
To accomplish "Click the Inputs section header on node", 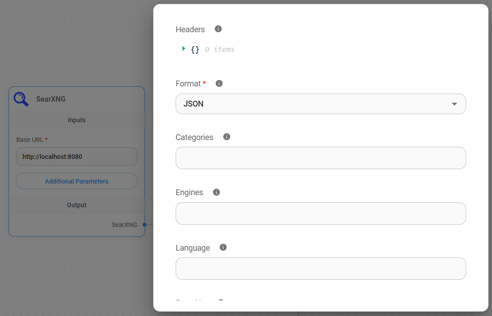I will tap(76, 120).
